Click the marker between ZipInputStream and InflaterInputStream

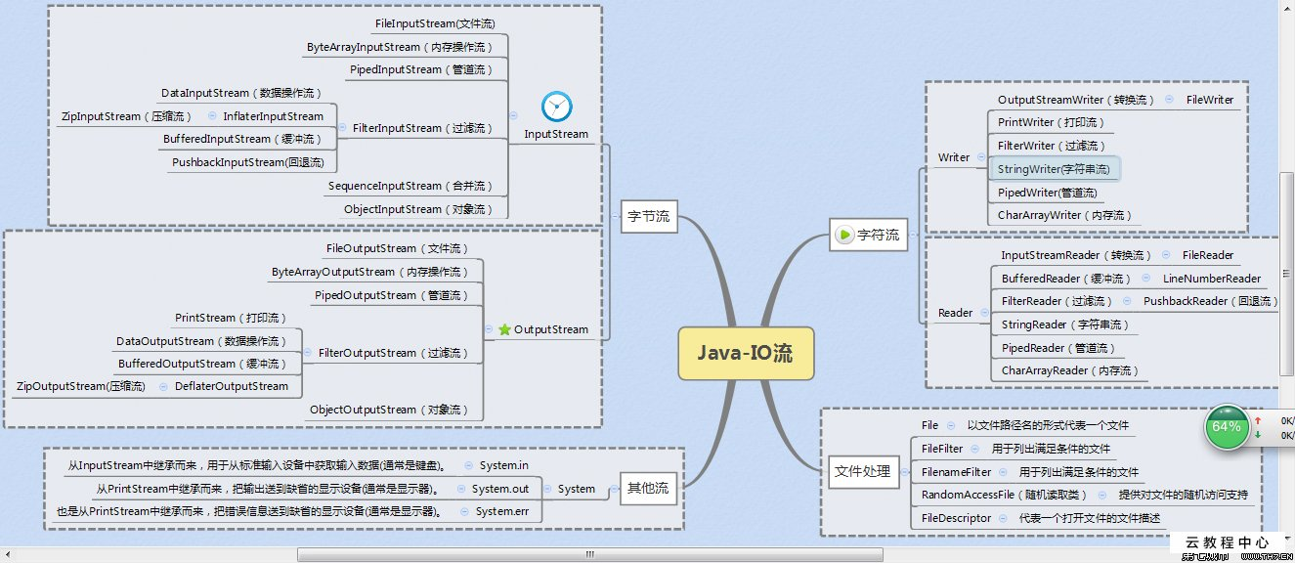pos(211,115)
